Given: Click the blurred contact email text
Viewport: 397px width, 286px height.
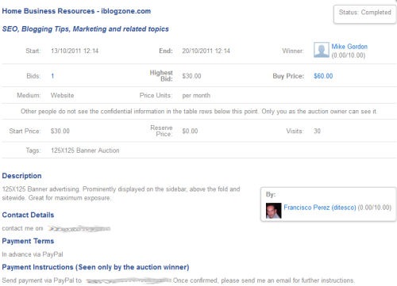Looking at the screenshot, I should pyautogui.click(x=79, y=229).
